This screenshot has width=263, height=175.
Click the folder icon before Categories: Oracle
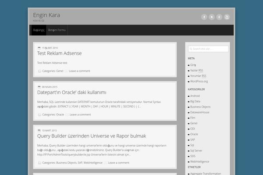[x=39, y=115]
